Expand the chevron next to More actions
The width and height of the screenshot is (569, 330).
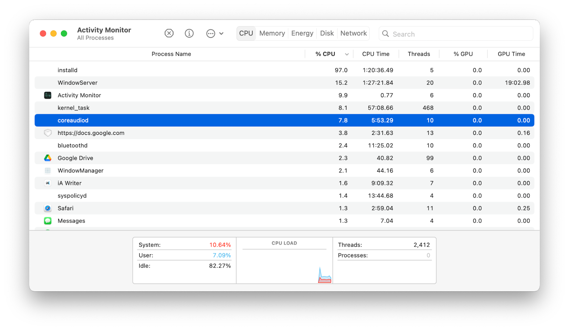coord(221,34)
